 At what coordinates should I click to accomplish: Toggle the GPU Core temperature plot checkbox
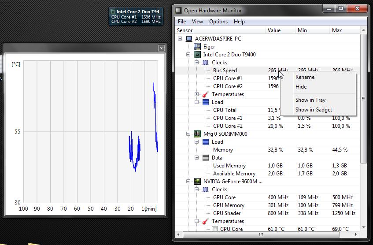214,229
